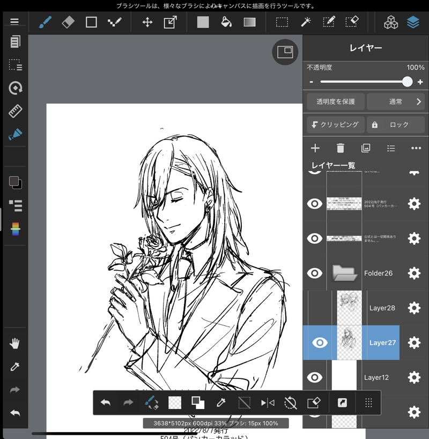Toggle クリッピング (clipping) option
This screenshot has height=439, width=429.
pyautogui.click(x=336, y=124)
